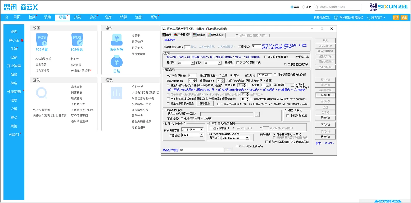Click the 查看日志 button

[205, 104]
